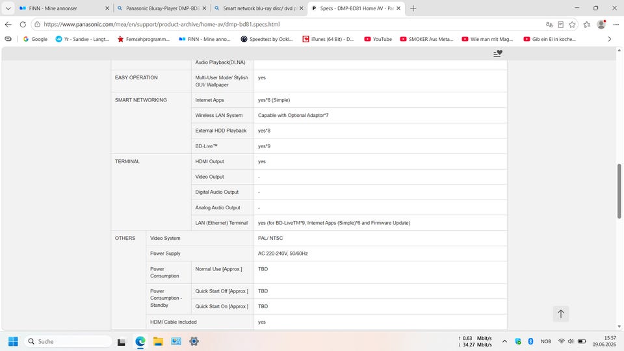Open YouTube bookmark

[x=378, y=39]
